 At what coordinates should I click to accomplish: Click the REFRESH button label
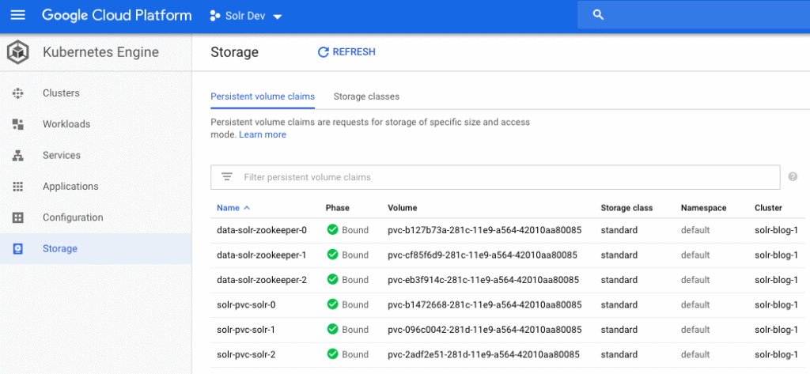click(x=354, y=52)
